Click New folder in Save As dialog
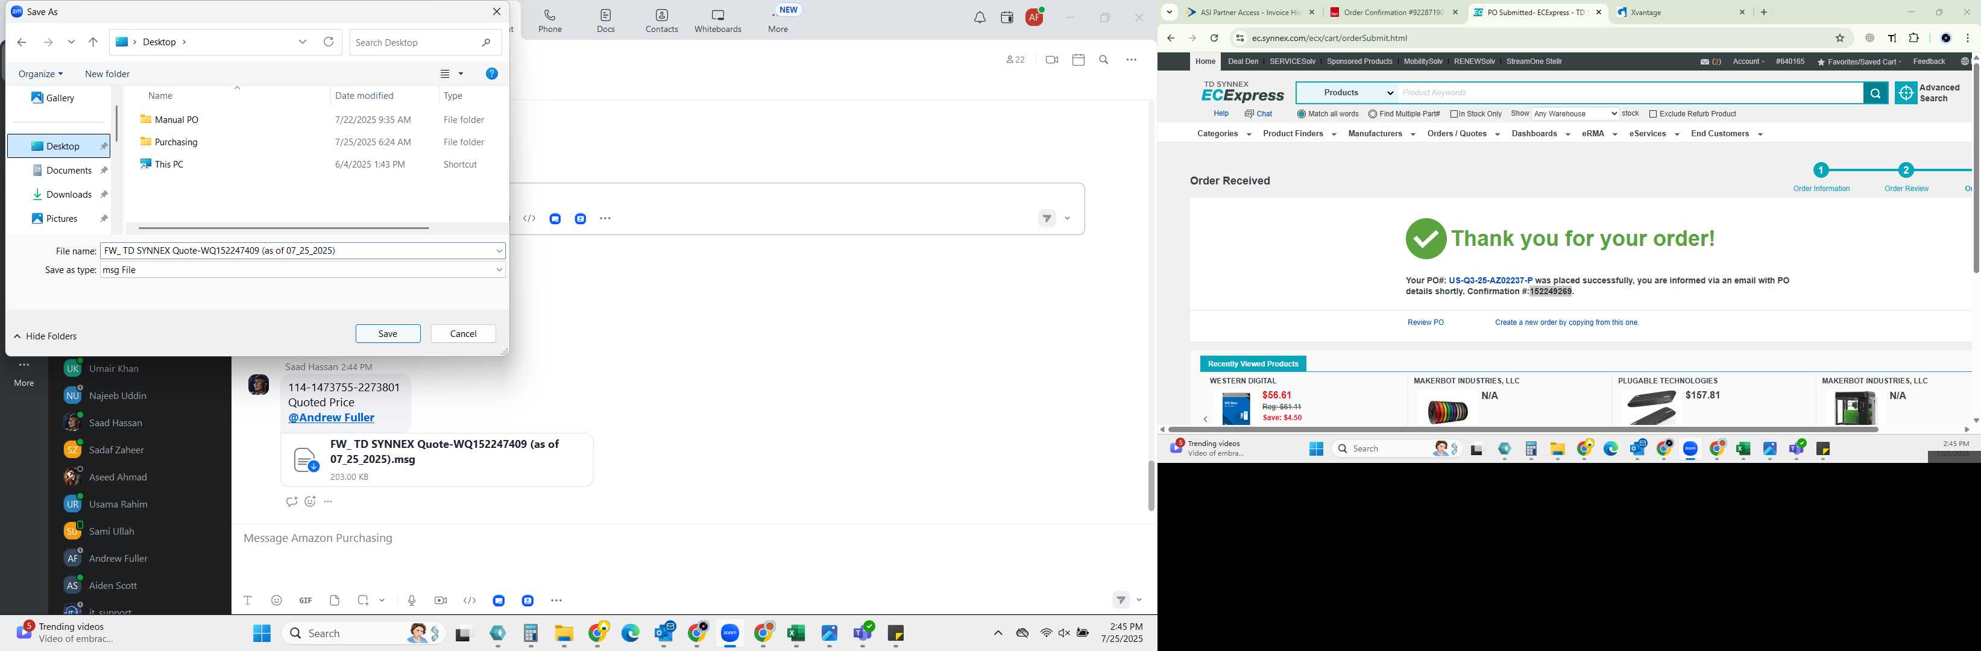Viewport: 1981px width, 651px height. (x=107, y=74)
